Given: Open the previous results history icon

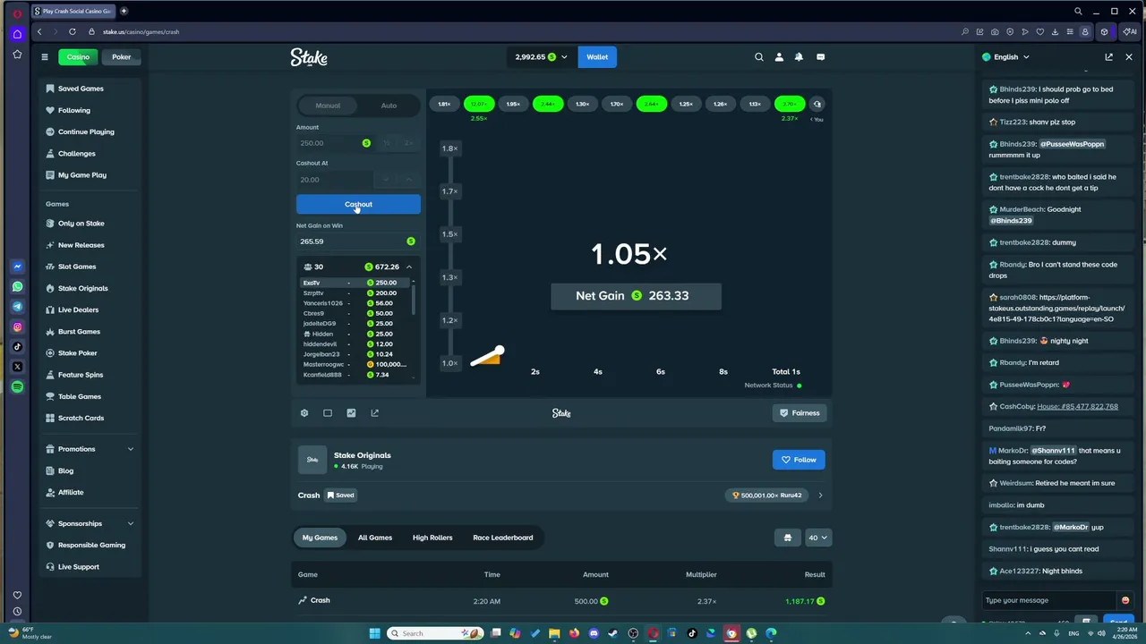Looking at the screenshot, I should (x=817, y=104).
